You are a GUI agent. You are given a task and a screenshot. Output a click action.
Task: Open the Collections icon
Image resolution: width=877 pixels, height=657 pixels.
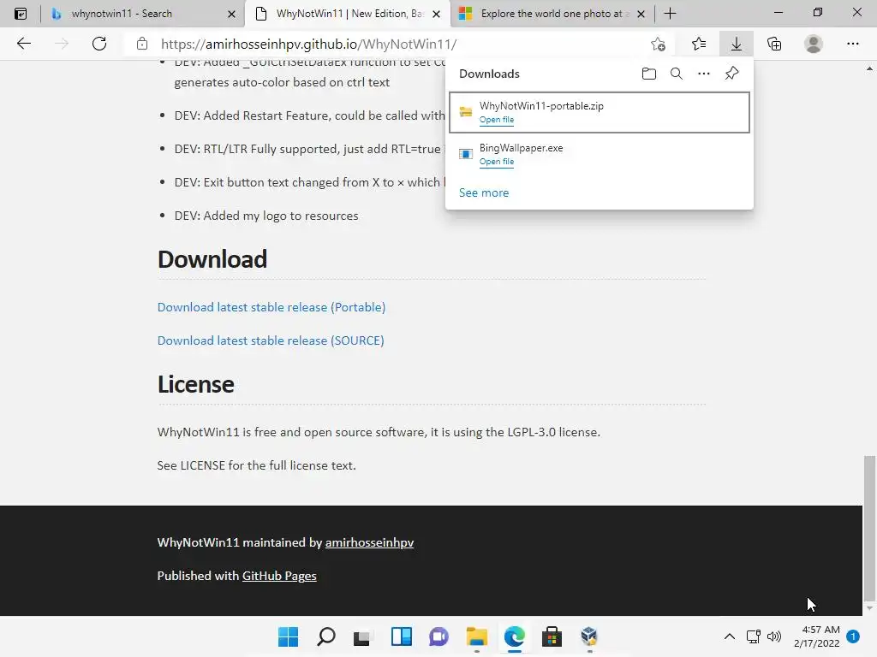[774, 44]
